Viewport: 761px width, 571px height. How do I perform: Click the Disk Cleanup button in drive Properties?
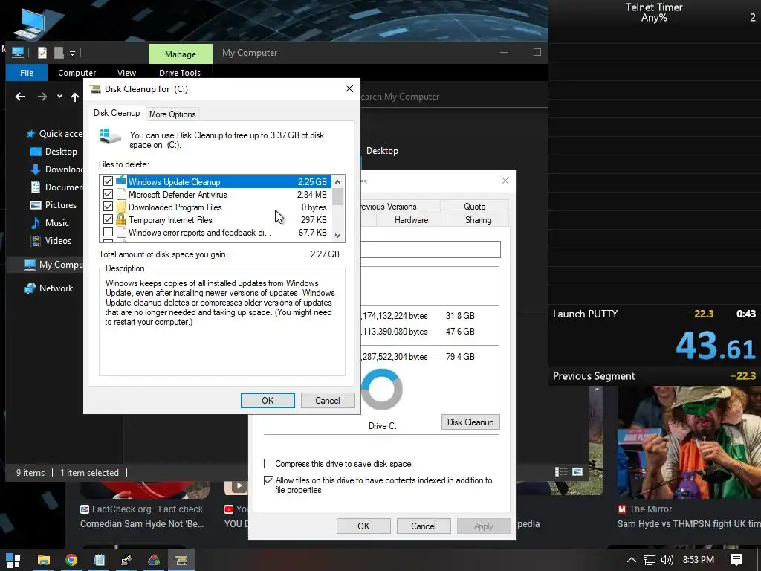470,422
